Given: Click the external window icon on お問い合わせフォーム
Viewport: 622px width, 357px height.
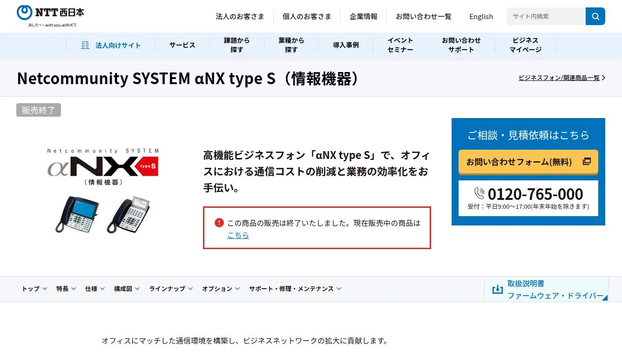Looking at the screenshot, I should pyautogui.click(x=587, y=161).
